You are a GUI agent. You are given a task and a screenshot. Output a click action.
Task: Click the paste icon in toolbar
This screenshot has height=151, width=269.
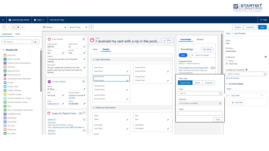[23, 27]
